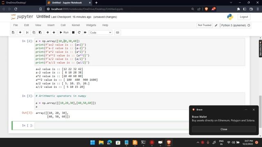
Task: Open the Widgets menu
Action: [x=91, y=25]
